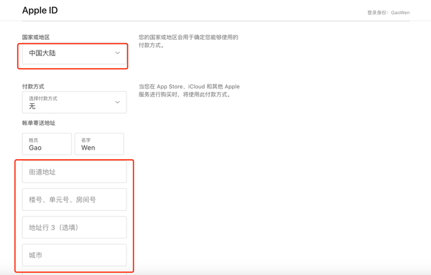Click the 名字 field containing Wen
The width and height of the screenshot is (431, 275).
tap(99, 144)
